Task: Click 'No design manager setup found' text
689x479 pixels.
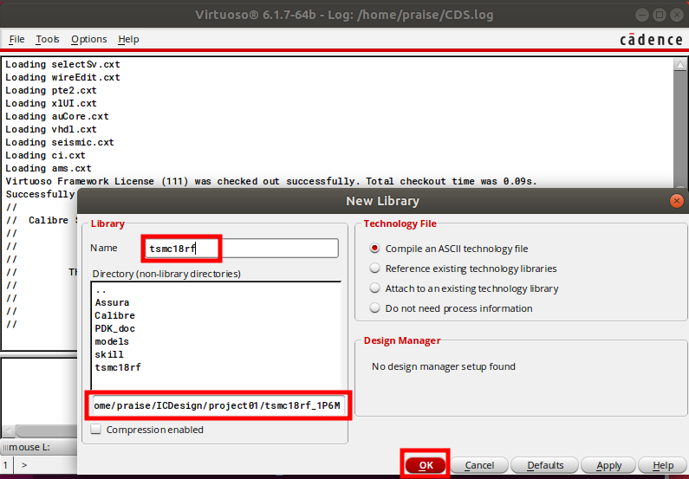Action: tap(444, 366)
